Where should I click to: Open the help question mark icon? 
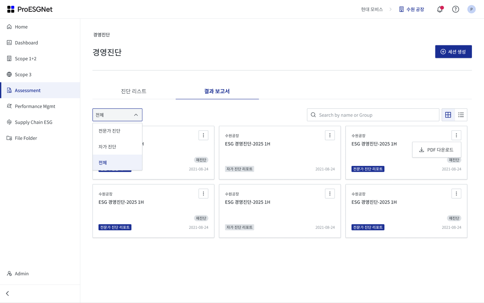455,9
